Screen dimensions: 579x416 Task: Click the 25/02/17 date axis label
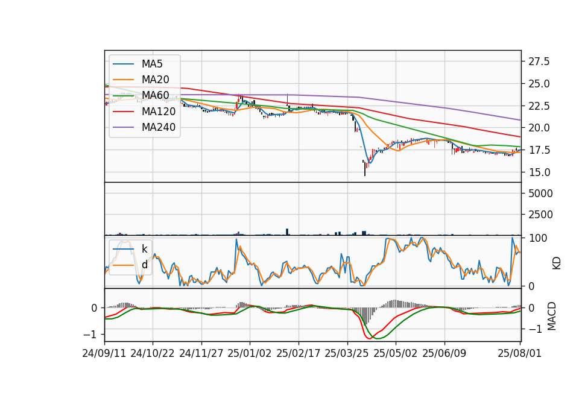click(x=299, y=353)
